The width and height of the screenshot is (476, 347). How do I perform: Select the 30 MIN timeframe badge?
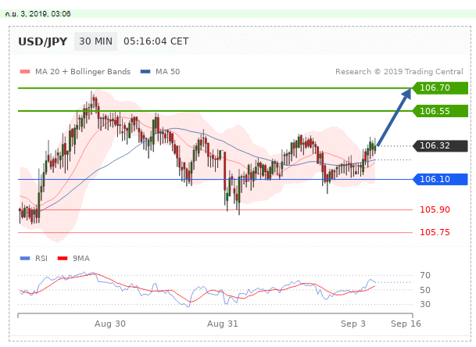(95, 41)
